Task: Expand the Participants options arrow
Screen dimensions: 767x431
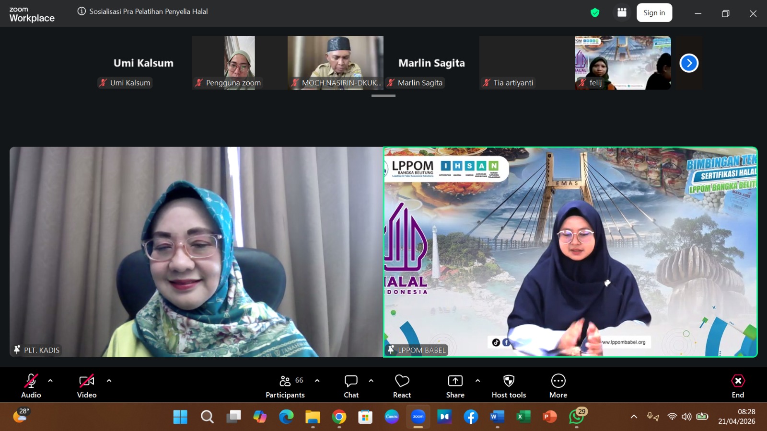Action: 317,381
